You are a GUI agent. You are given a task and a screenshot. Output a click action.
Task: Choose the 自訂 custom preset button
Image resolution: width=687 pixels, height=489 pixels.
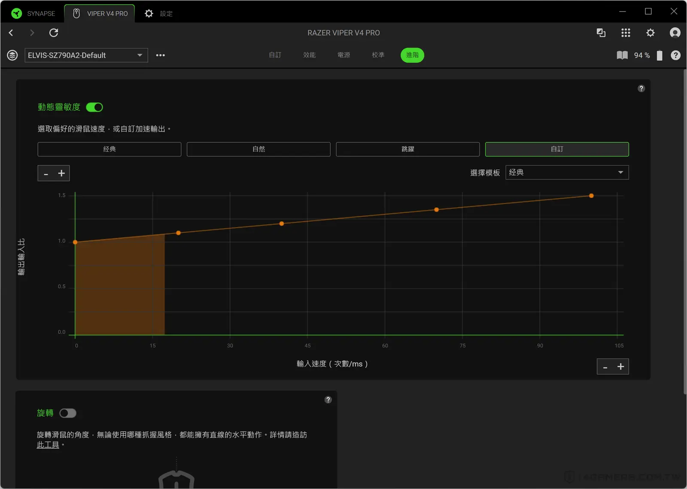(x=557, y=149)
